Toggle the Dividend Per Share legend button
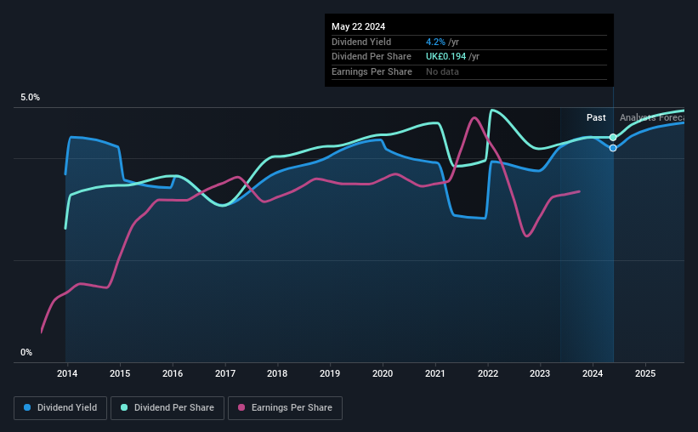This screenshot has height=432, width=698. (x=167, y=408)
